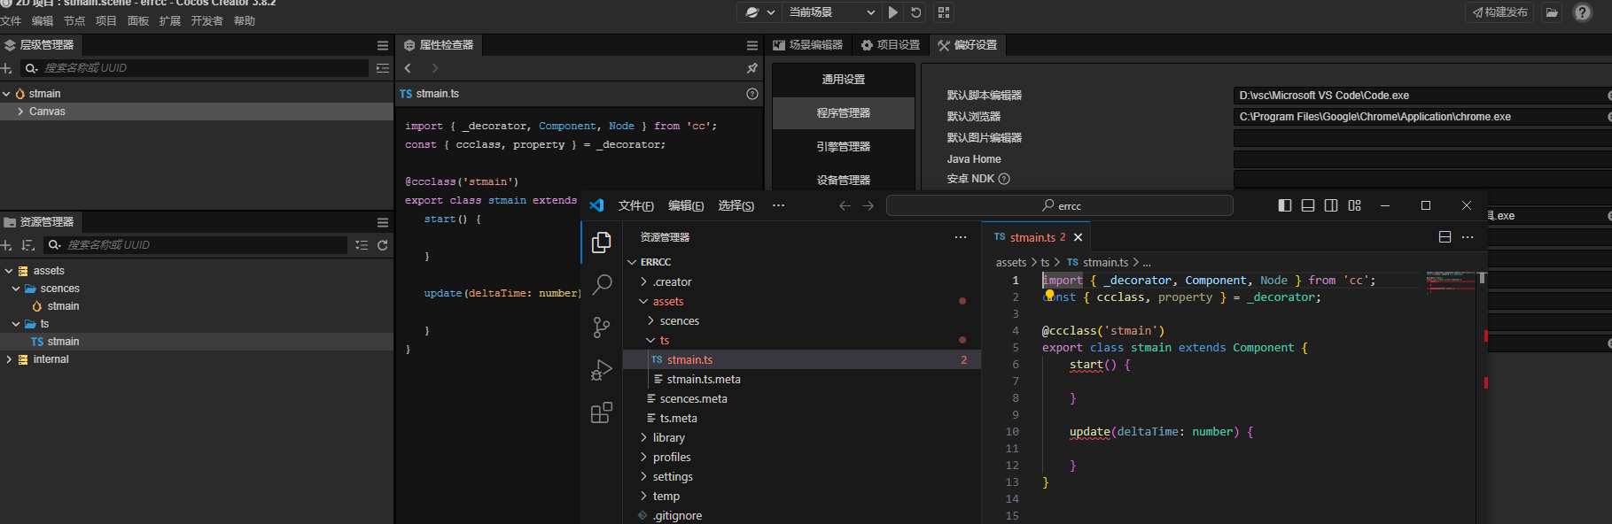Collapse the assets folder in VS Code explorer
The image size is (1612, 524).
click(x=643, y=302)
